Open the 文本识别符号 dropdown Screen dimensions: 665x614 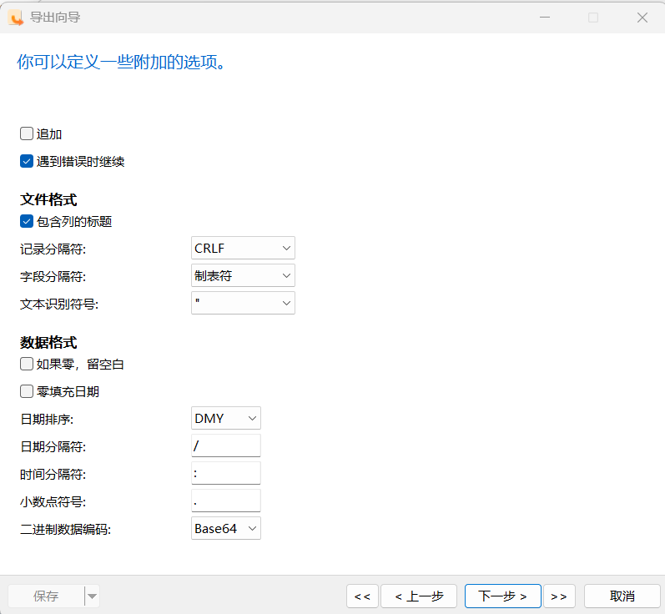[x=243, y=303]
